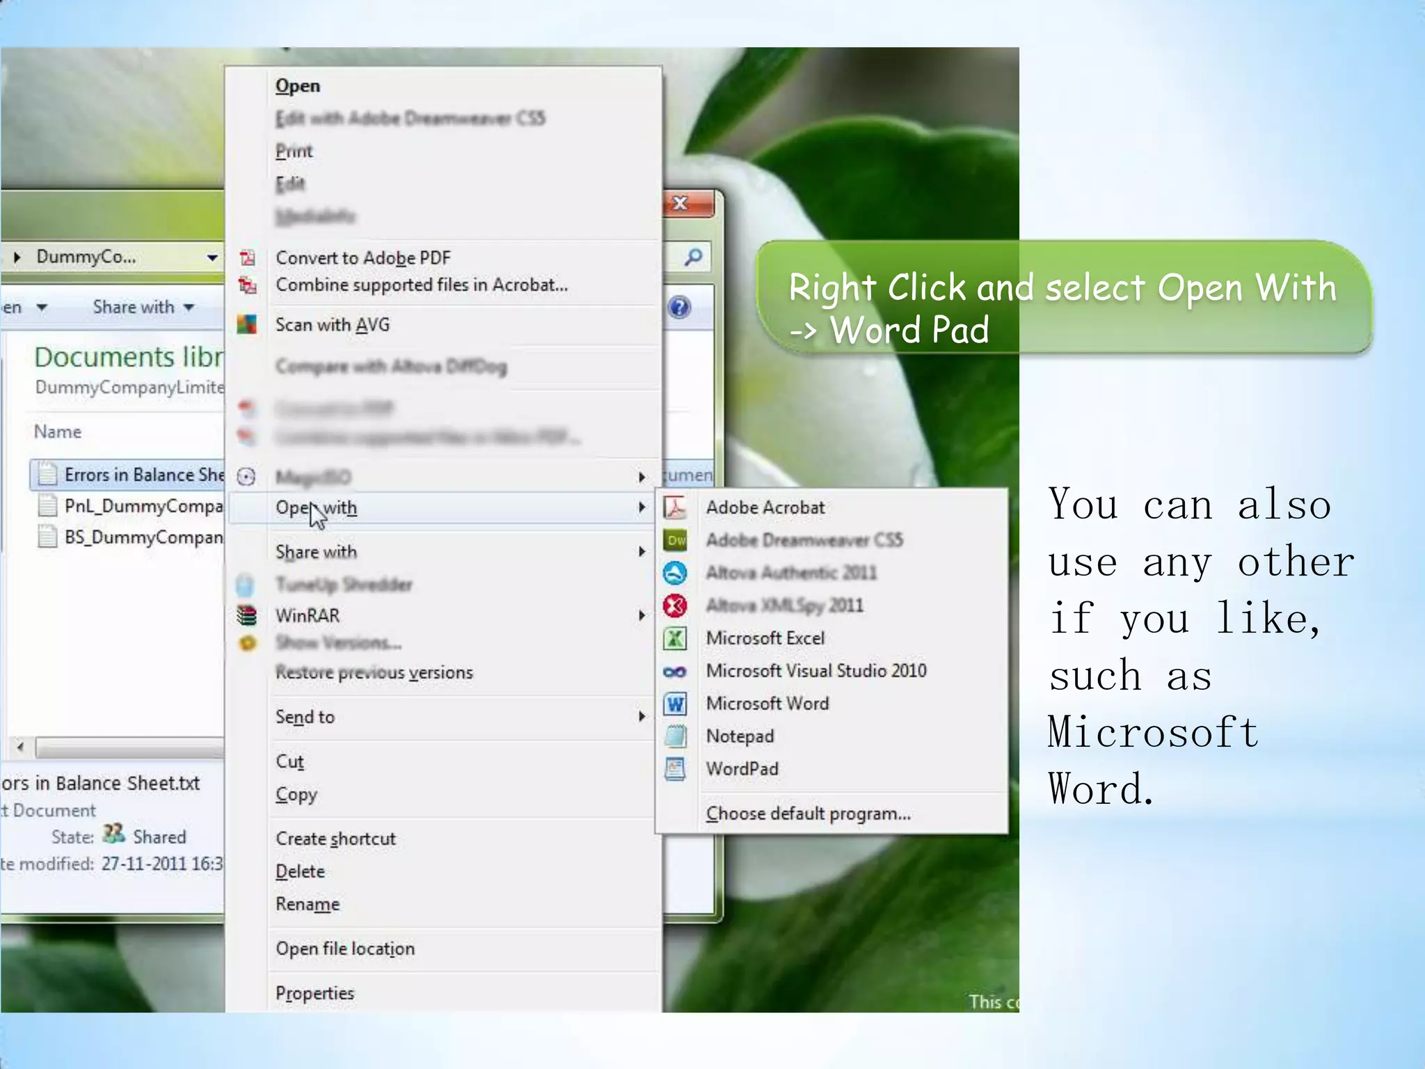Click the WinRAR books icon
This screenshot has height=1069, width=1425.
247,616
